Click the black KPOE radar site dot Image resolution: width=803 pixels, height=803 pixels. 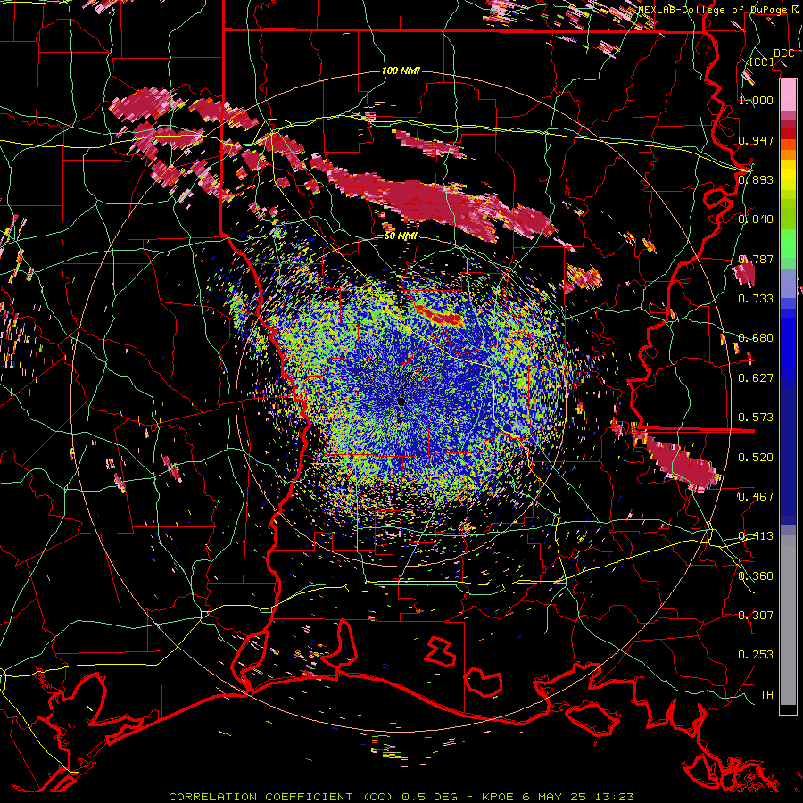401,401
